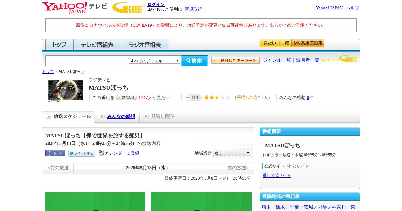The width and height of the screenshot is (402, 211).
Task: Open the ラジオ番組表 navigation tab
Action: pos(145,45)
